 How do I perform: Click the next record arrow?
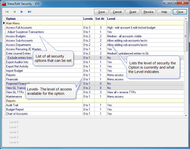[x=22, y=12]
